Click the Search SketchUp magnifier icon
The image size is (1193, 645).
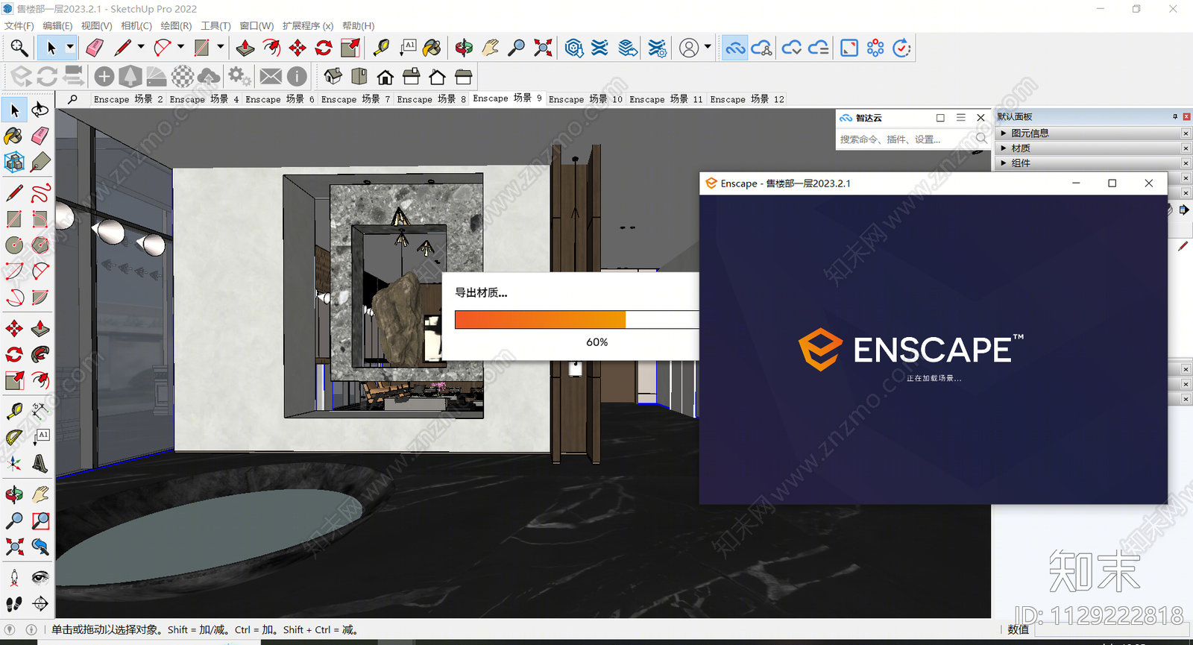coord(19,48)
